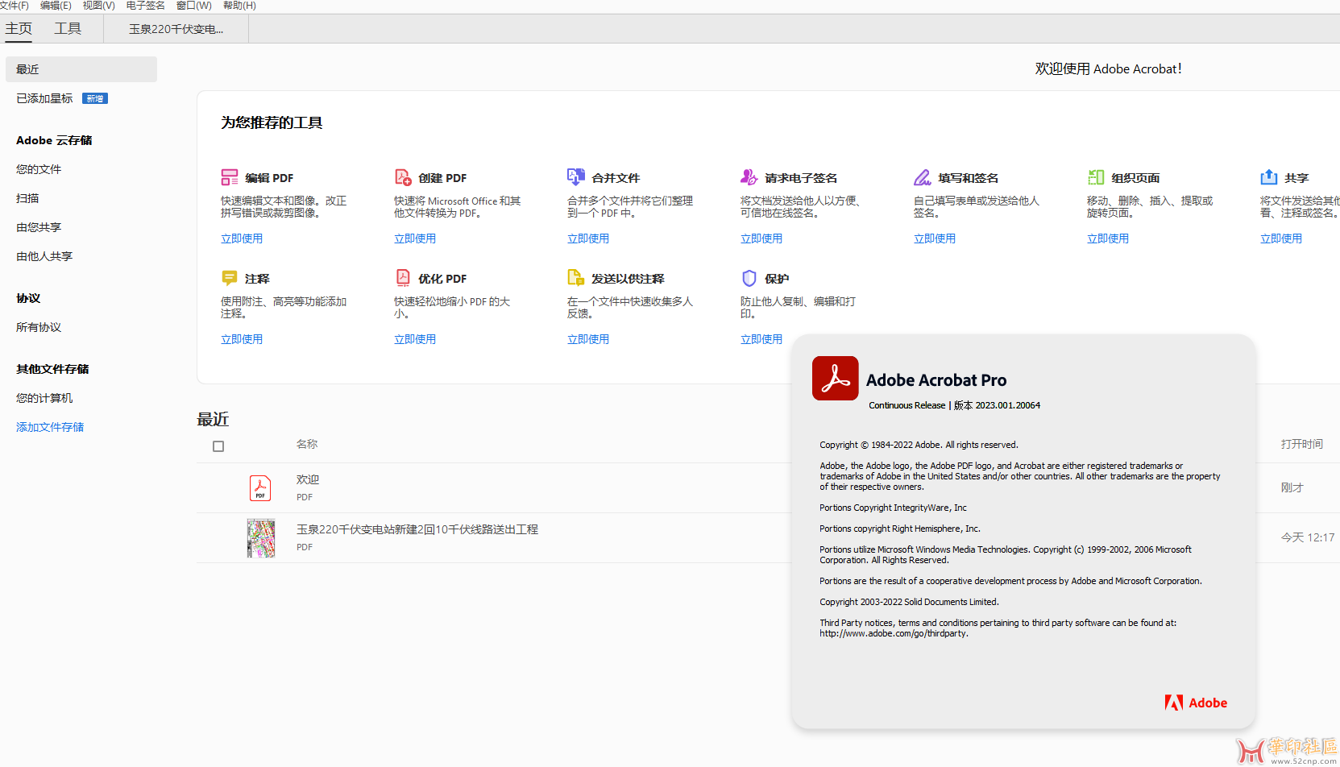Screen dimensions: 1340x767
Task: Click the Fill & Sign (填写和签名) icon
Action: pos(923,177)
